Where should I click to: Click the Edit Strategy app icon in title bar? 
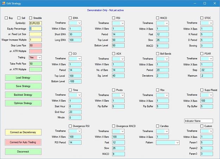[x=4, y=3]
